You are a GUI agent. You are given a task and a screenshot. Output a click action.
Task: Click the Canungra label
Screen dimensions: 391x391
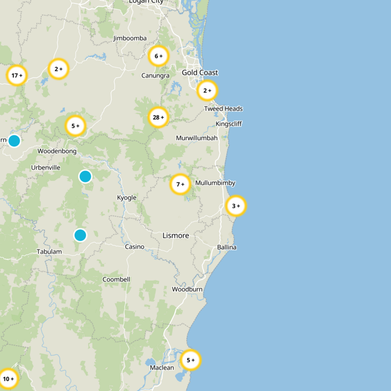(155, 75)
